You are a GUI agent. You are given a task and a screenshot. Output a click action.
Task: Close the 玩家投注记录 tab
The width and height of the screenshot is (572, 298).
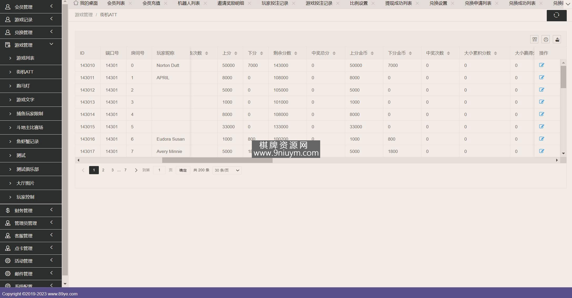[294, 3]
